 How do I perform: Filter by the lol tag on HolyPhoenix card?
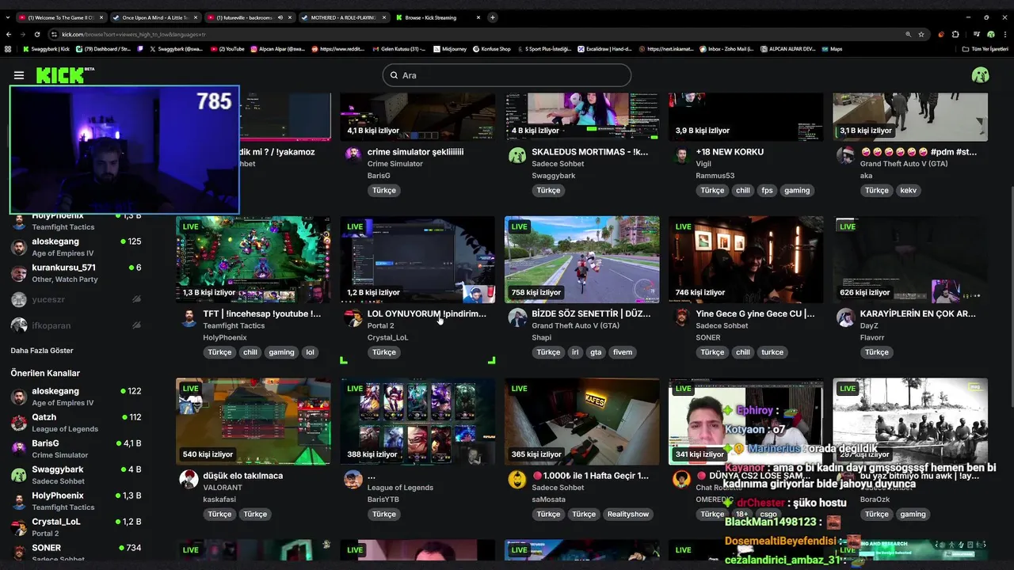click(x=310, y=352)
